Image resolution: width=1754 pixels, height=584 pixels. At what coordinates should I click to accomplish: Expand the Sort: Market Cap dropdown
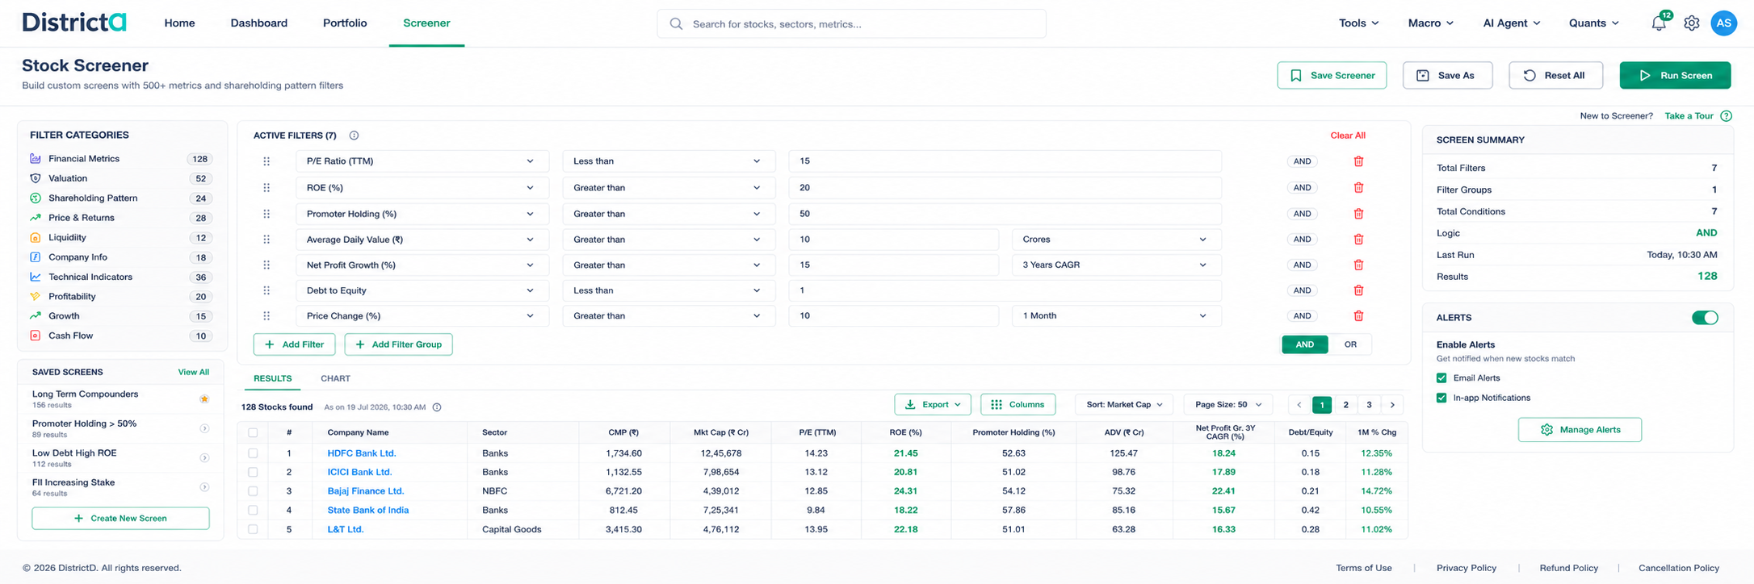[x=1123, y=405]
